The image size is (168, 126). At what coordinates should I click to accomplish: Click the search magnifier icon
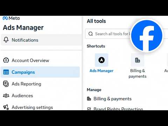[x=91, y=34]
